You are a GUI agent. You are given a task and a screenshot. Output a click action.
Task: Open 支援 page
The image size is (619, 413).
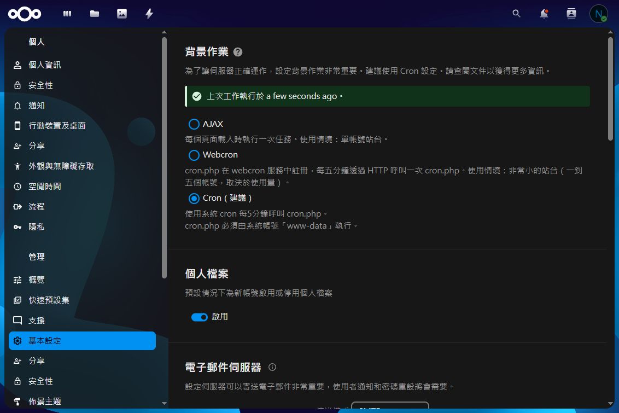[x=82, y=320]
